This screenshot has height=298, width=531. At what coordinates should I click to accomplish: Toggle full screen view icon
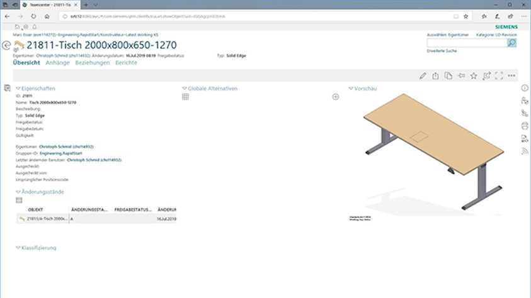coord(499,75)
